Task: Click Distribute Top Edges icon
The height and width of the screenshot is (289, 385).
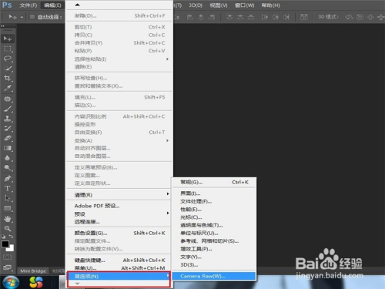Action: coord(229,17)
